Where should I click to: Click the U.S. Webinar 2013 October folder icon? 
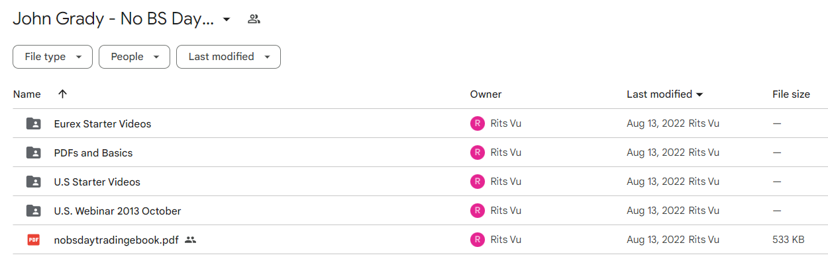coord(33,211)
